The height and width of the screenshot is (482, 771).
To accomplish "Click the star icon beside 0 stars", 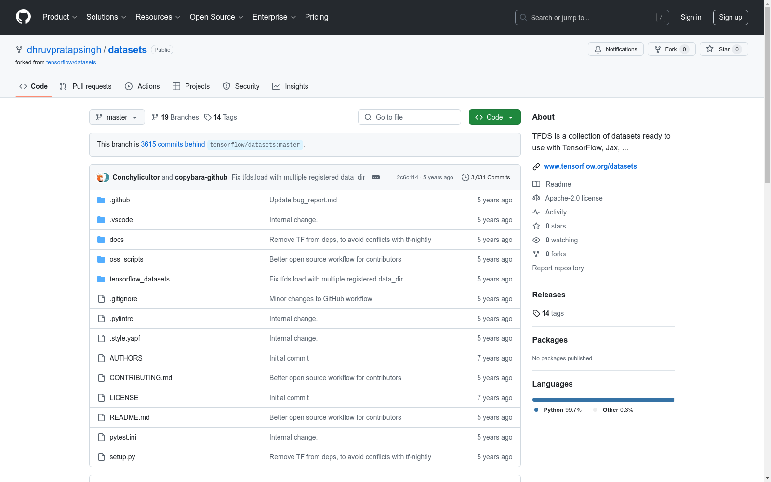I will point(536,226).
